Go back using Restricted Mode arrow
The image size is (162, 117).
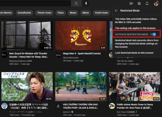116,11
